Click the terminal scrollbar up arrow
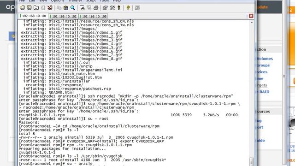295x166 pixels. point(252,22)
